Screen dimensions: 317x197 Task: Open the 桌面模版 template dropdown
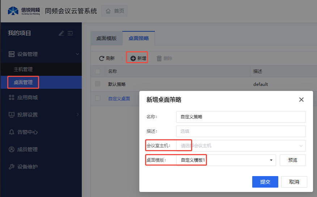[226, 160]
